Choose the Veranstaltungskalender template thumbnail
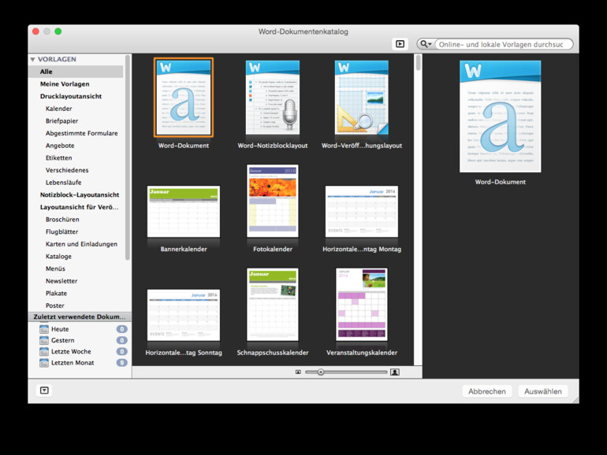Screen dimensions: 607x455 click(x=362, y=305)
